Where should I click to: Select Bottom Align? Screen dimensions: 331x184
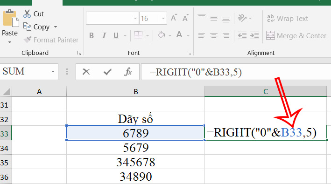[226, 19]
